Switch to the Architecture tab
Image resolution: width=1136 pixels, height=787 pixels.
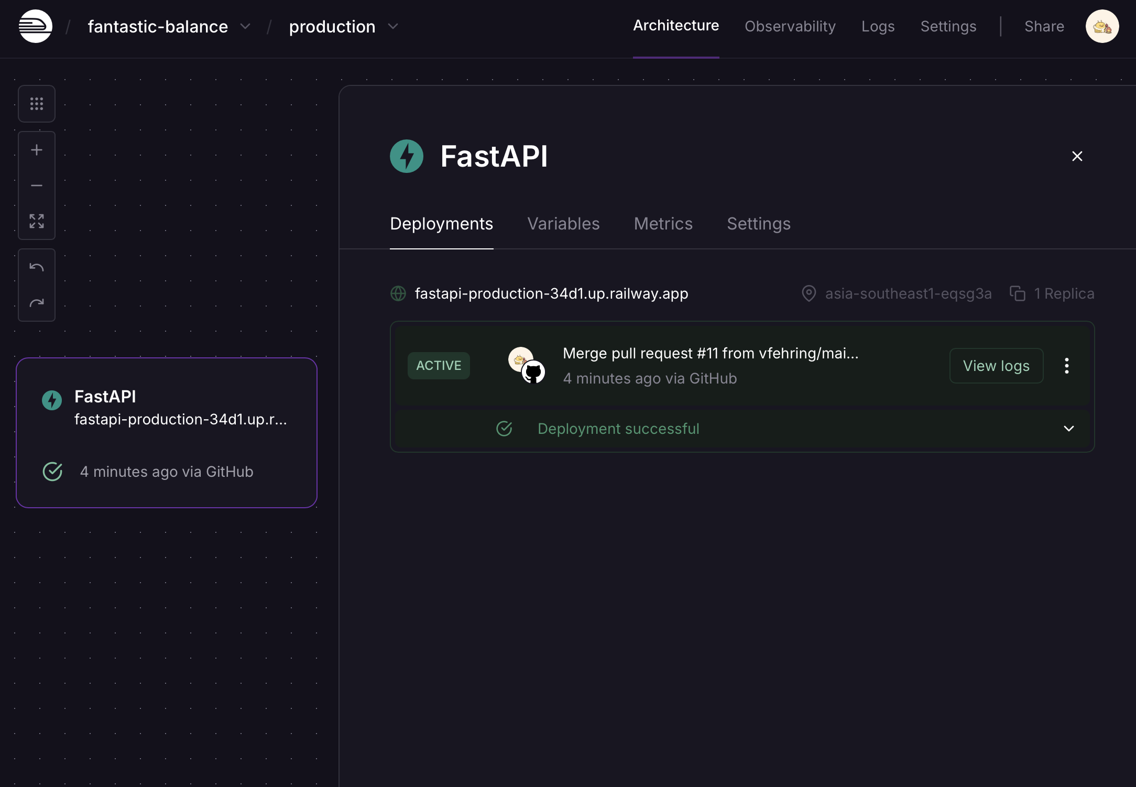pyautogui.click(x=676, y=26)
